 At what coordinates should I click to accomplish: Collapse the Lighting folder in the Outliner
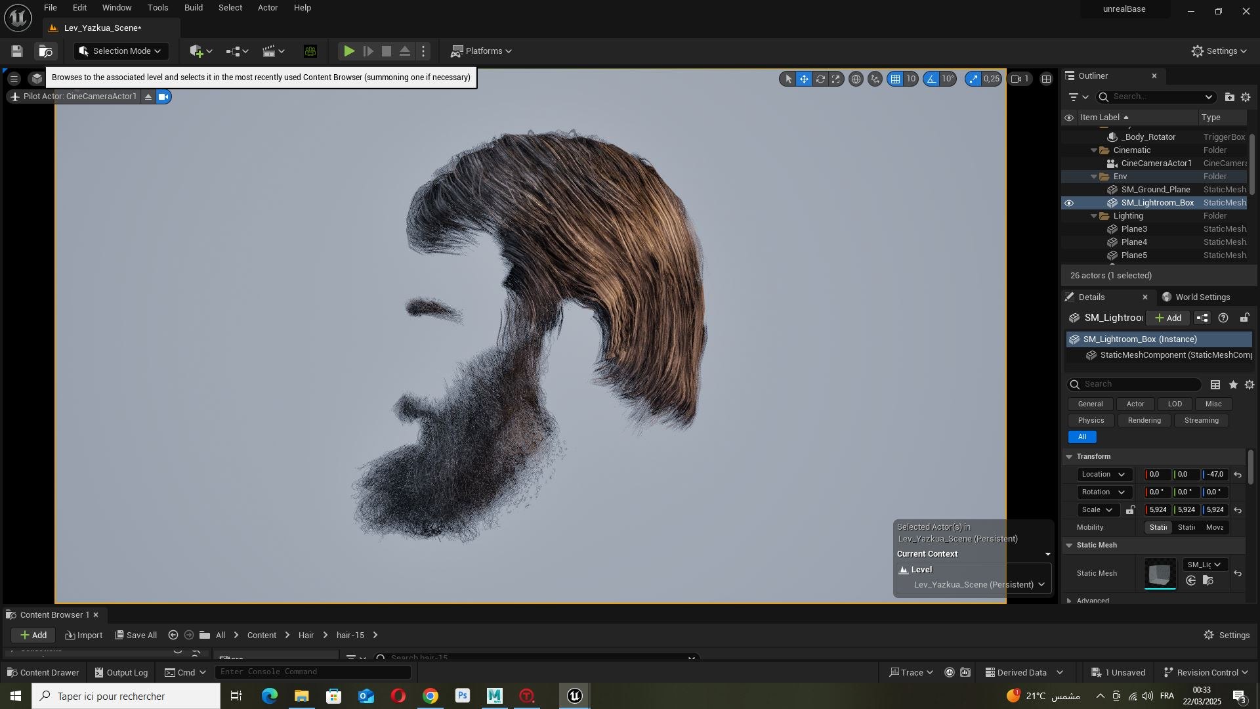(x=1094, y=216)
